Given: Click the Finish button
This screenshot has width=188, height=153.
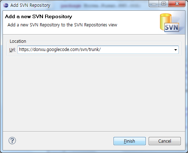Looking at the screenshot, I should tap(130, 141).
